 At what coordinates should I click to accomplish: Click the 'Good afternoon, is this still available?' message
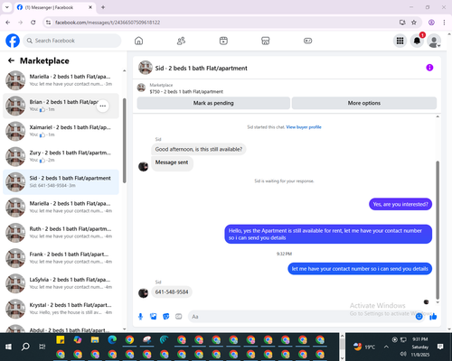[199, 149]
